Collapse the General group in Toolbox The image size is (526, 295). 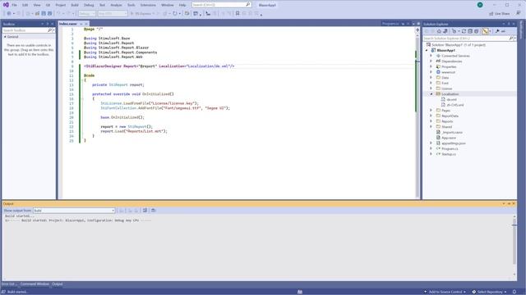(x=5, y=37)
